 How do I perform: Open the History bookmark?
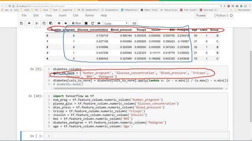click(x=15, y=10)
